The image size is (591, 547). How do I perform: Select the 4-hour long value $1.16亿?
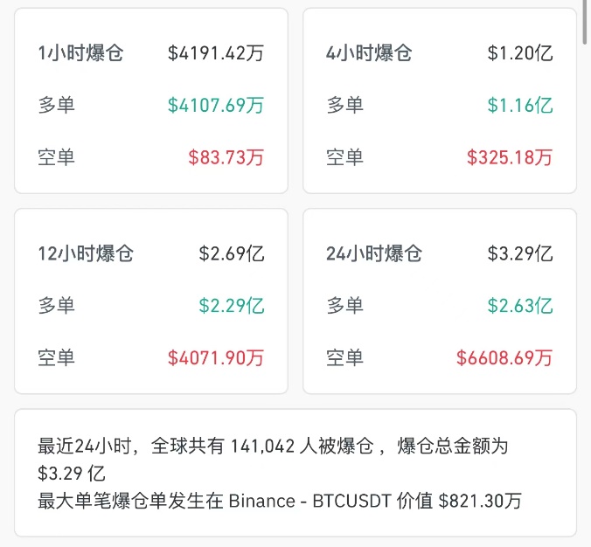click(x=519, y=106)
